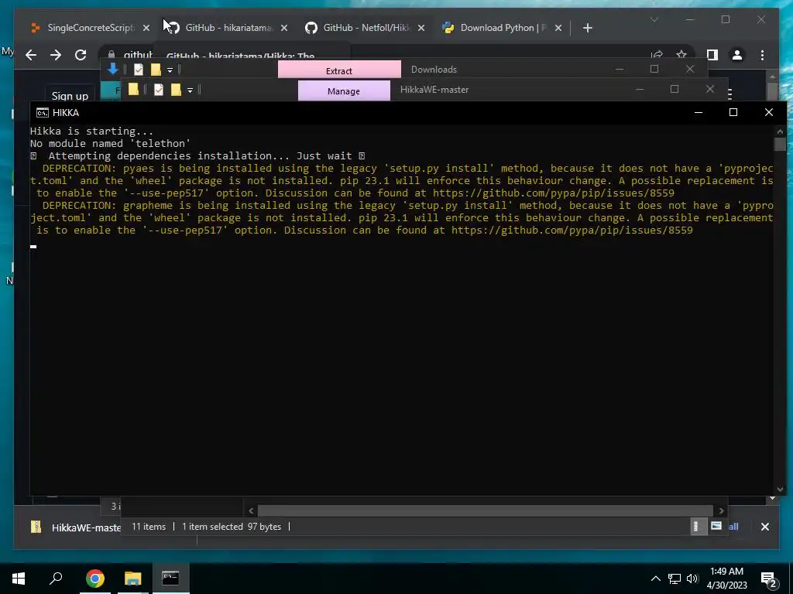Open the volume tray icon
793x594 pixels.
coord(692,579)
